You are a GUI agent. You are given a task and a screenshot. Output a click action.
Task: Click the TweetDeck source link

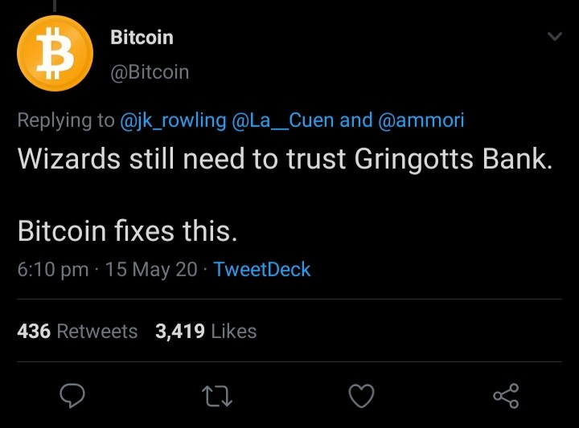[x=262, y=269]
